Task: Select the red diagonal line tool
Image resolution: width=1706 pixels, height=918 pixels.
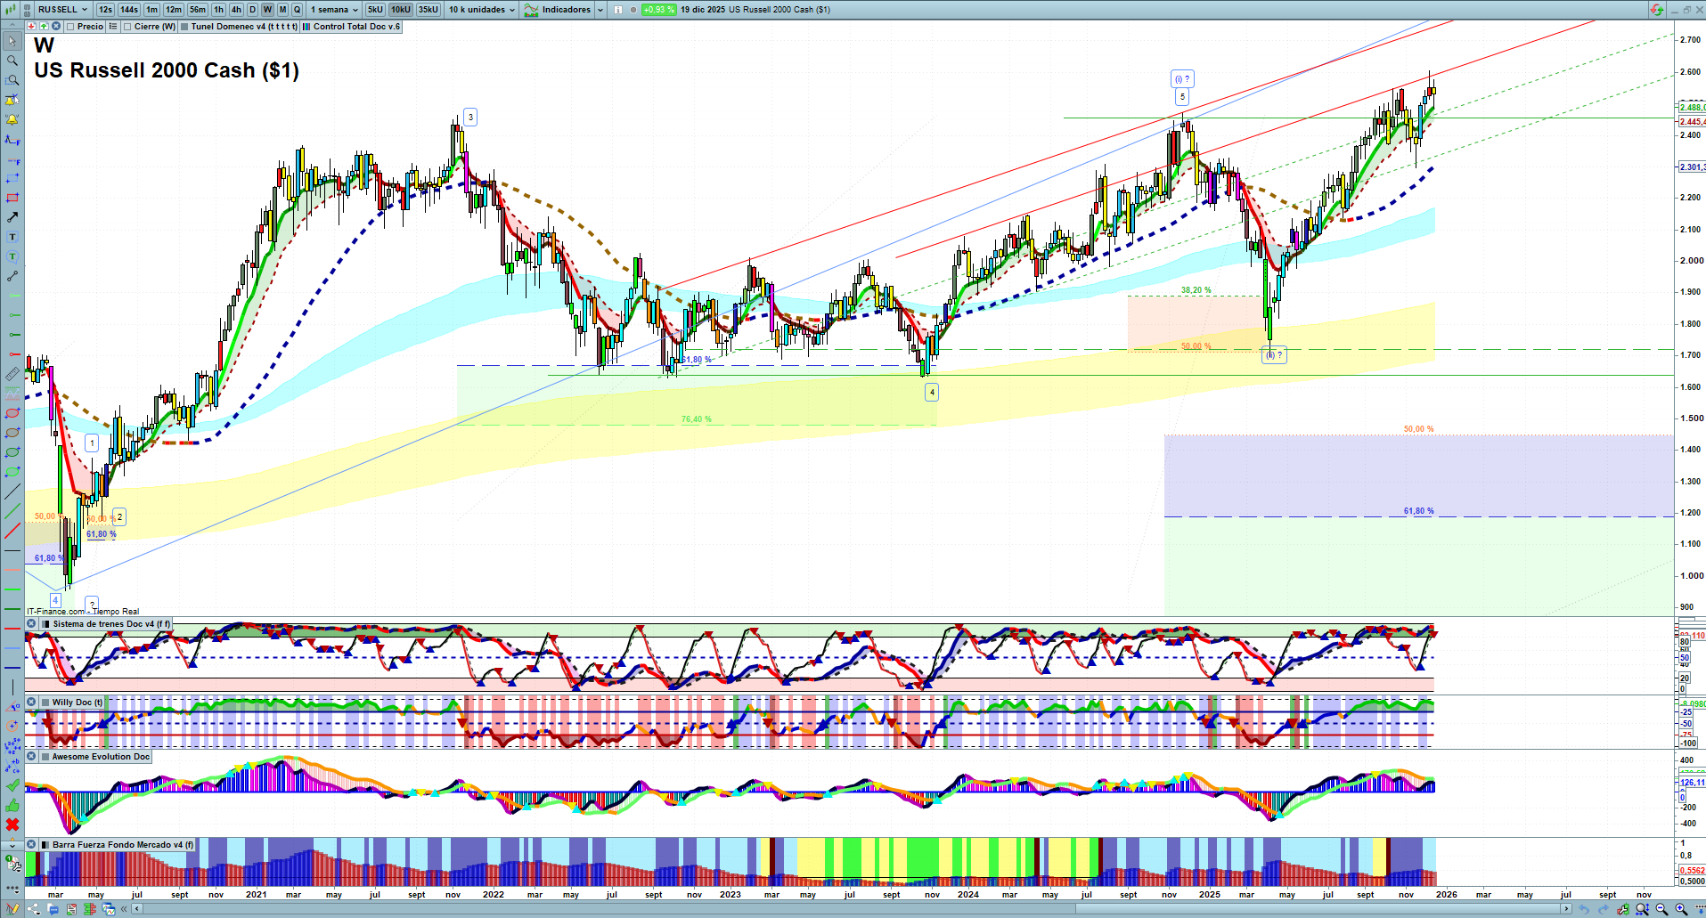Action: click(12, 531)
